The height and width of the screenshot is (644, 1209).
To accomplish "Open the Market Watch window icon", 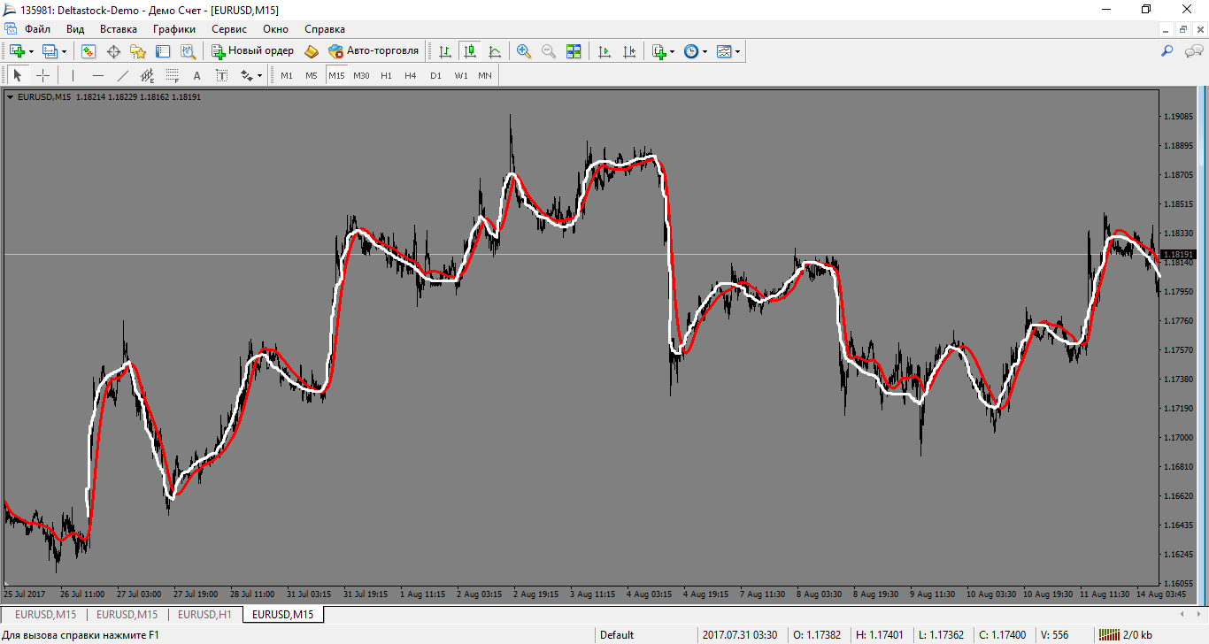I will [89, 51].
